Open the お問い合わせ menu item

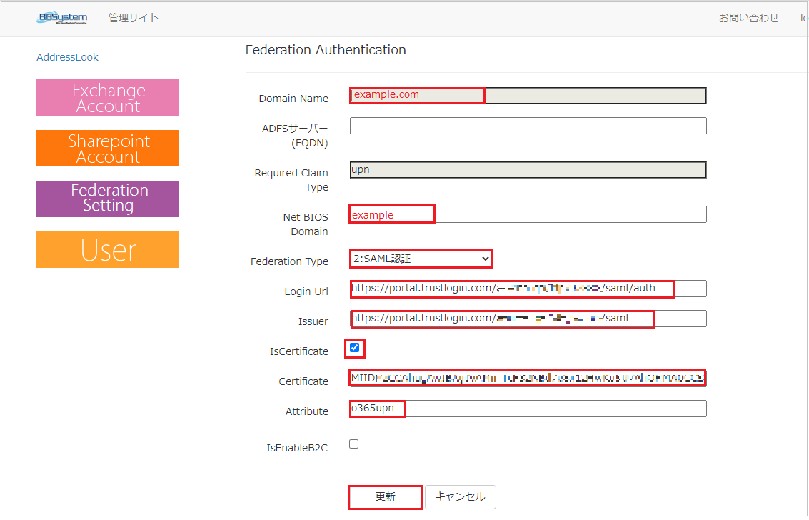click(x=748, y=18)
